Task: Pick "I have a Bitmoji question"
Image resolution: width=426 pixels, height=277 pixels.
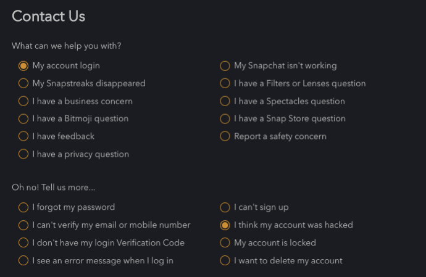Action: [23, 118]
